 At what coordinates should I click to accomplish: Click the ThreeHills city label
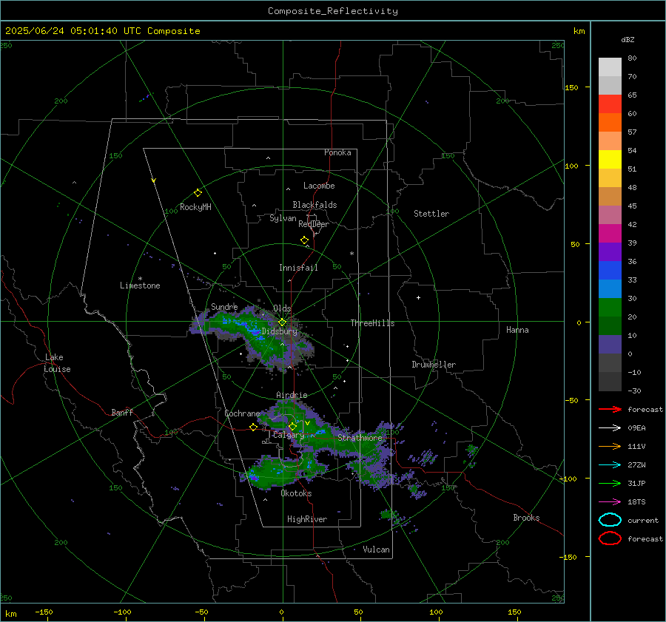coord(372,323)
